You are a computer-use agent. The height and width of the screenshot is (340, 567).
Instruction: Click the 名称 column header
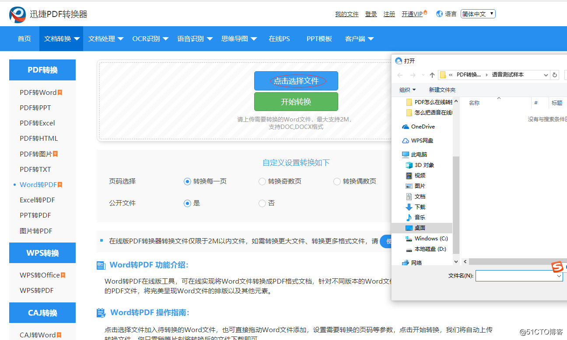(x=474, y=103)
